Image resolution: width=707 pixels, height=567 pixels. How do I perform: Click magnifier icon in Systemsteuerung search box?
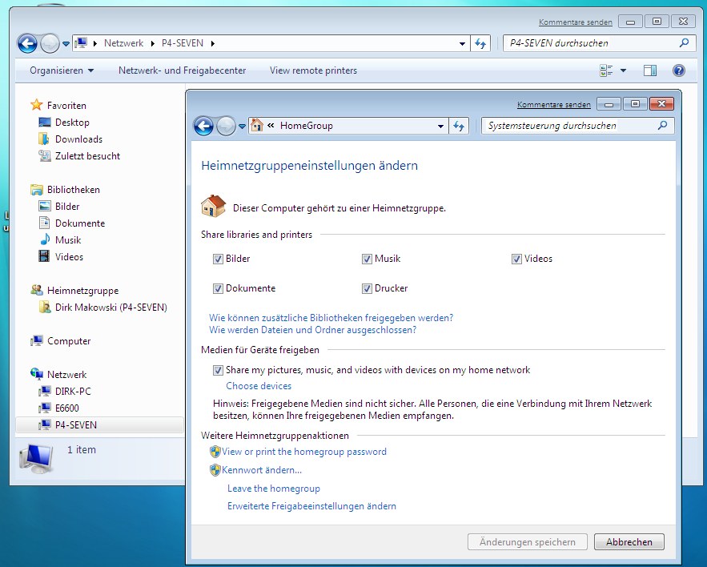coord(662,126)
